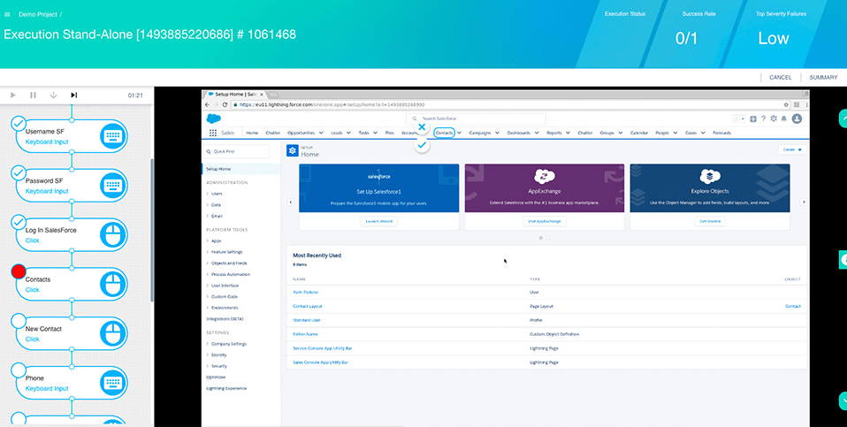Image resolution: width=847 pixels, height=427 pixels.
Task: Pause the test execution
Action: [33, 95]
